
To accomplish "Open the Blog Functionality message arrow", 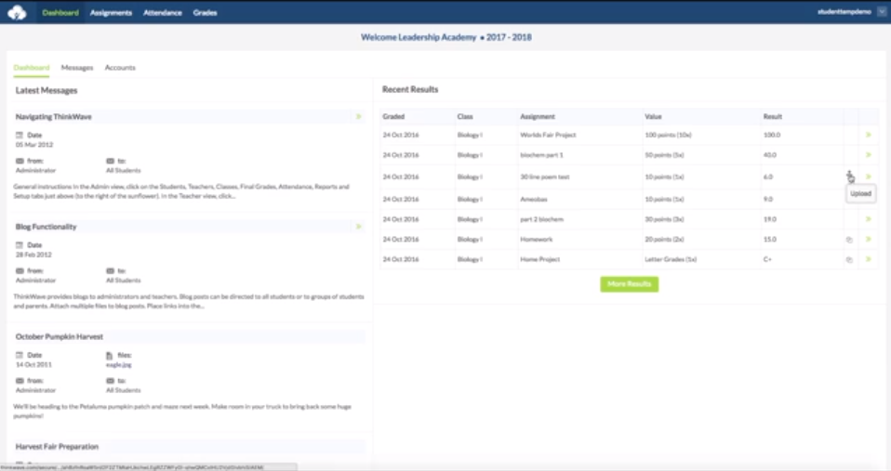I will pos(358,227).
